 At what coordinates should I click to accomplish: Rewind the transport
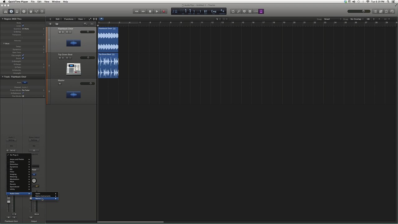[136, 12]
